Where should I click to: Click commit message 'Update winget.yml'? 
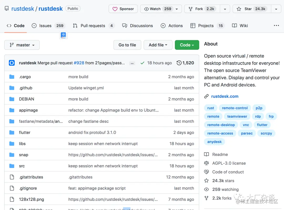86,88
